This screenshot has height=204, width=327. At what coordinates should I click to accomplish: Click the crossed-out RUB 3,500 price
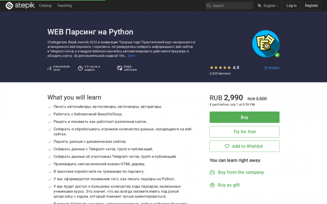tap(257, 98)
